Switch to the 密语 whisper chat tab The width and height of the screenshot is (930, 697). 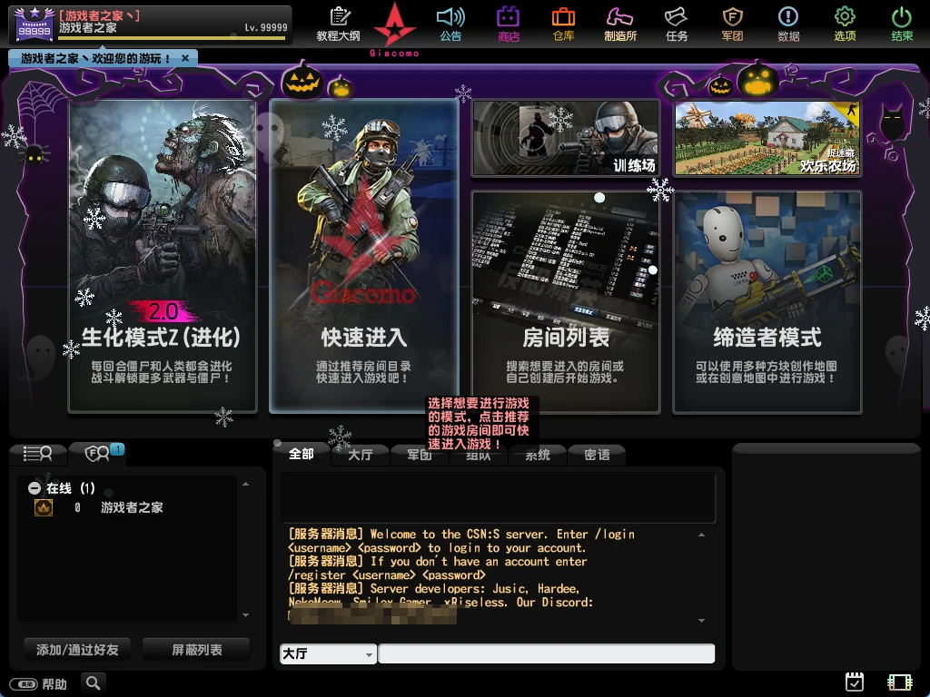tap(597, 455)
